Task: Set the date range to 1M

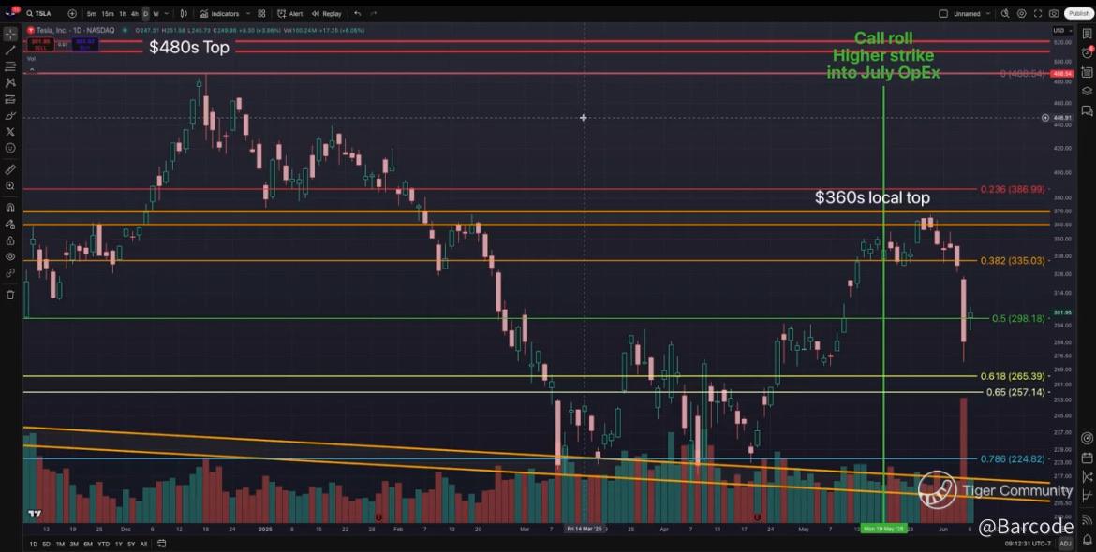Action: (61, 544)
